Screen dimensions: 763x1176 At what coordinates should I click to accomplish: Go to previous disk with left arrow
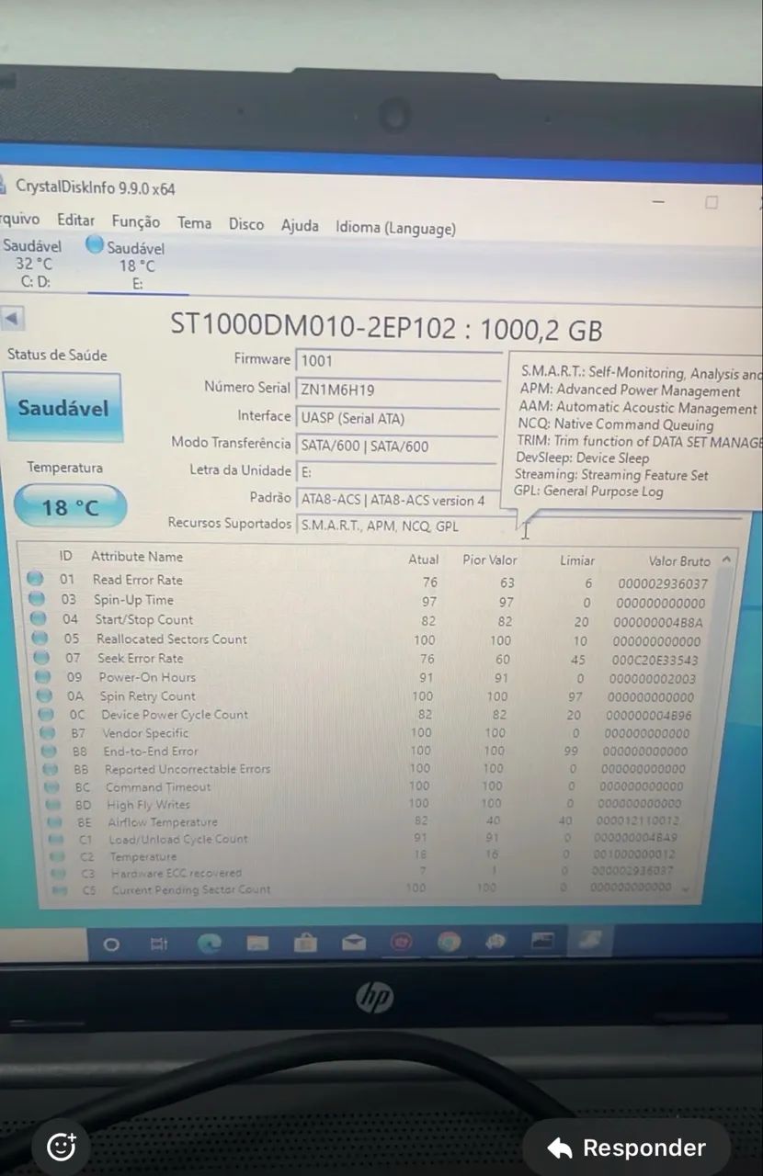point(13,319)
